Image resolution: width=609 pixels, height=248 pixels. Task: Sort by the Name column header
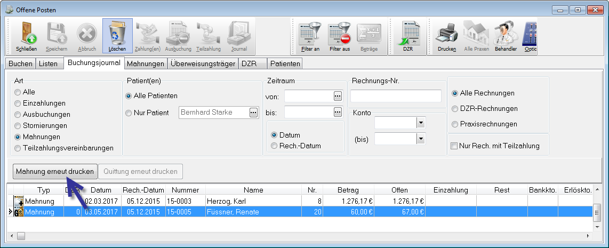tap(253, 190)
